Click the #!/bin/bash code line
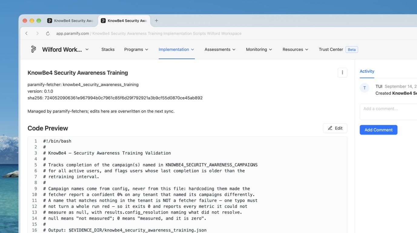 [x=57, y=141]
